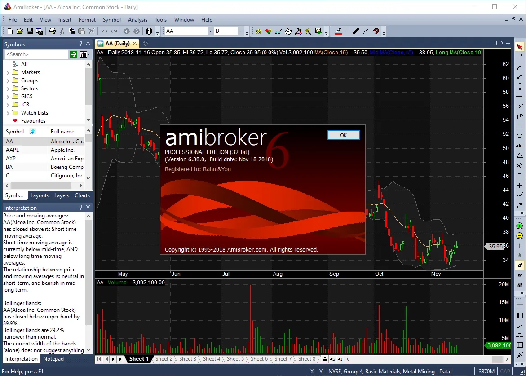This screenshot has height=376, width=526.
Task: Pin the Symbols panel
Action: 80,44
